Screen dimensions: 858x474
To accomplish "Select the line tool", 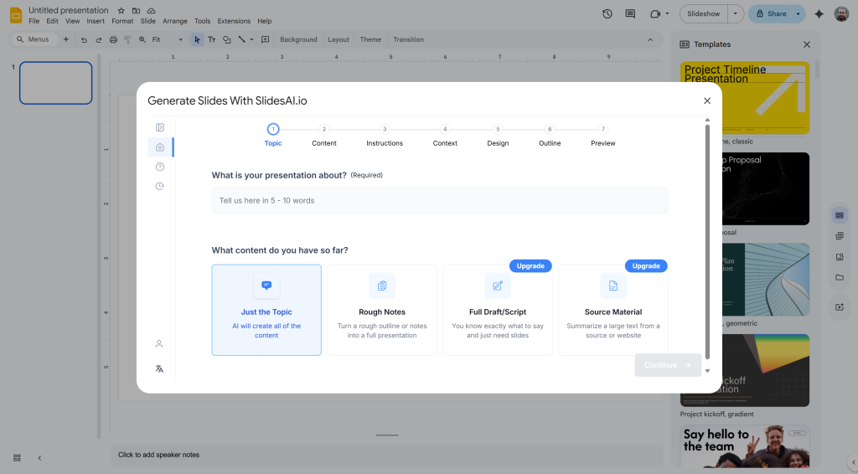I will 241,39.
